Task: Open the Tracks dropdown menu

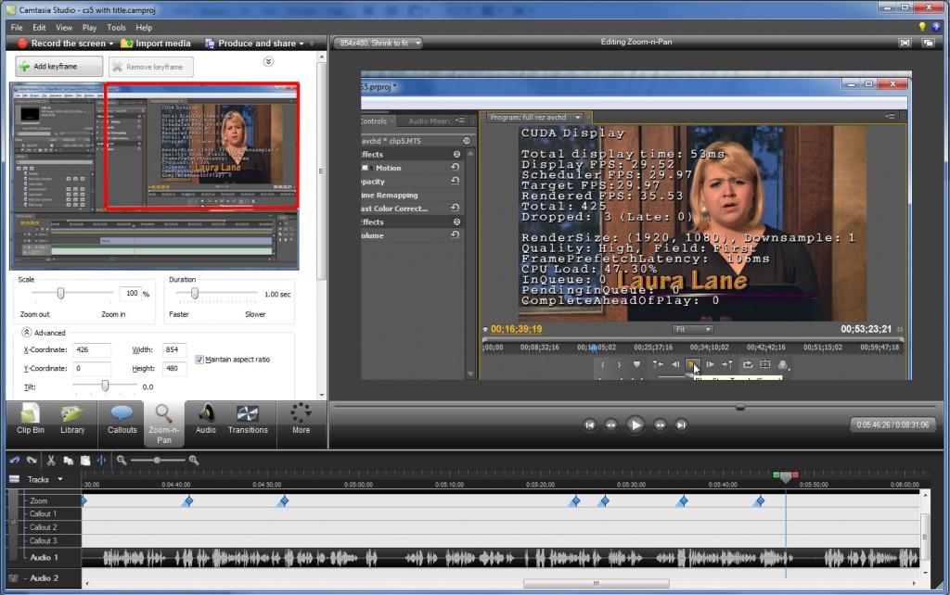Action: 60,479
